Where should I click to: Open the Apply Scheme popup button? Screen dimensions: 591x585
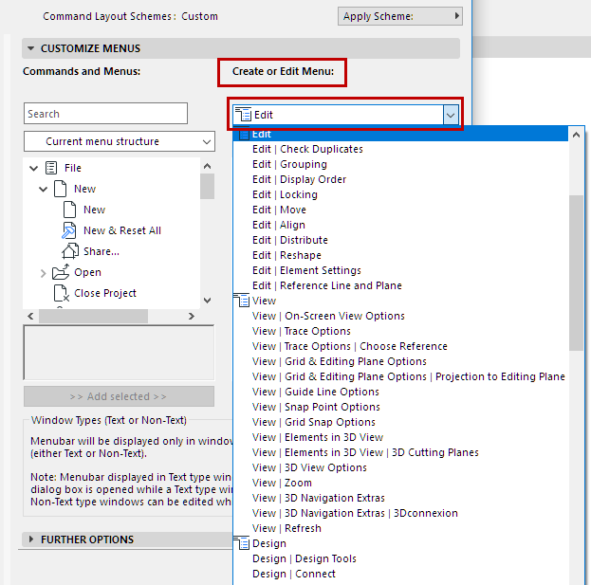point(400,16)
